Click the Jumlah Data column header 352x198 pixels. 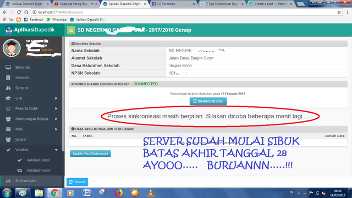click(334, 136)
